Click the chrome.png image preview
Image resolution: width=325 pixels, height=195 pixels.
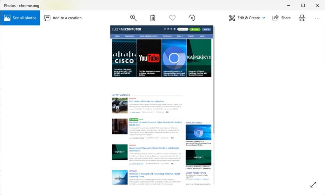162,105
